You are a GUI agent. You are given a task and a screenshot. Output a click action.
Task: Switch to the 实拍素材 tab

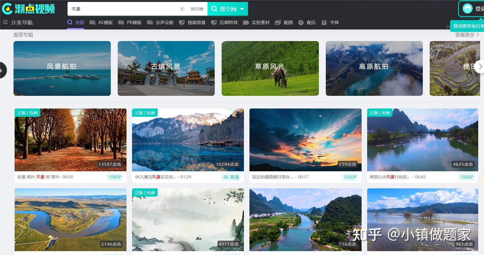coord(260,23)
